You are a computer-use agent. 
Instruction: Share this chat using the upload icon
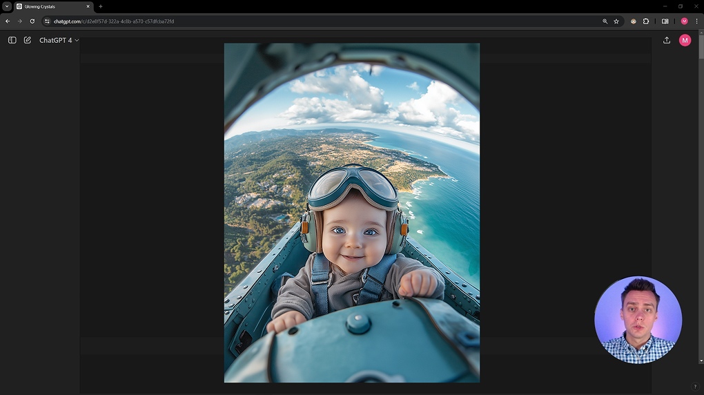point(667,40)
